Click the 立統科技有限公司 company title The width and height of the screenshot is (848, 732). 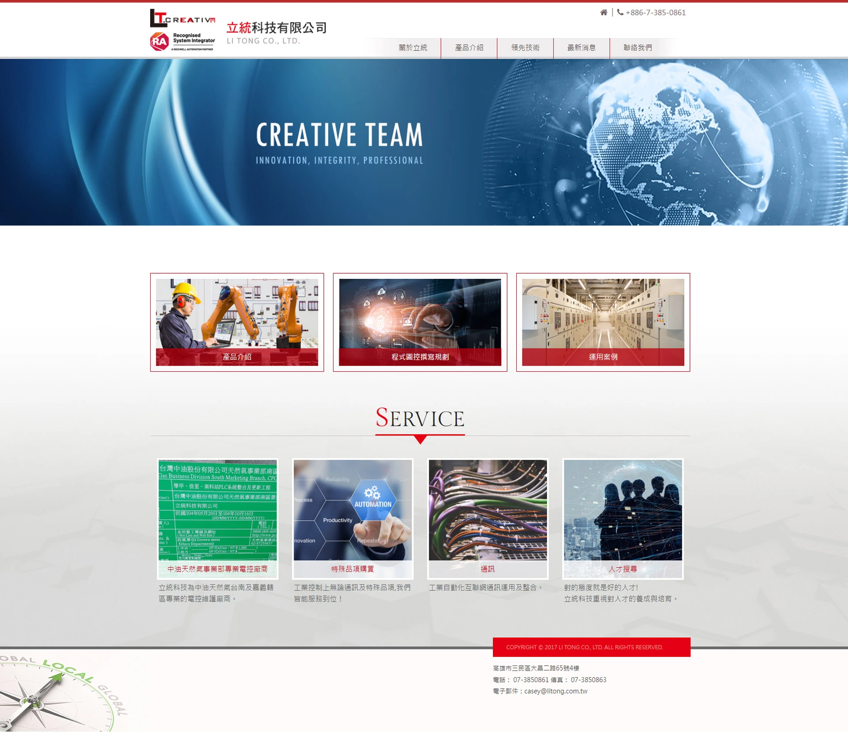[276, 28]
